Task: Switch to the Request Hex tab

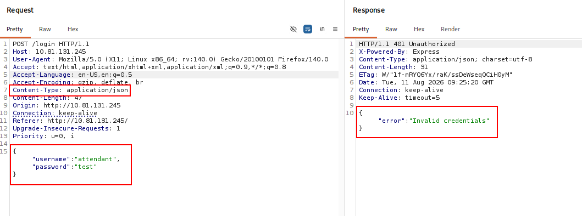Action: 73,29
